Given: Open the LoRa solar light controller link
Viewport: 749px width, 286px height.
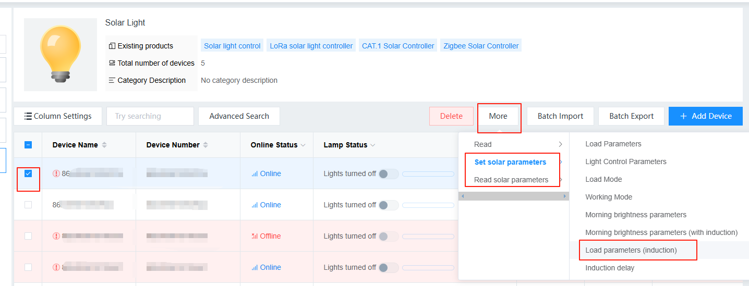Looking at the screenshot, I should (x=311, y=46).
